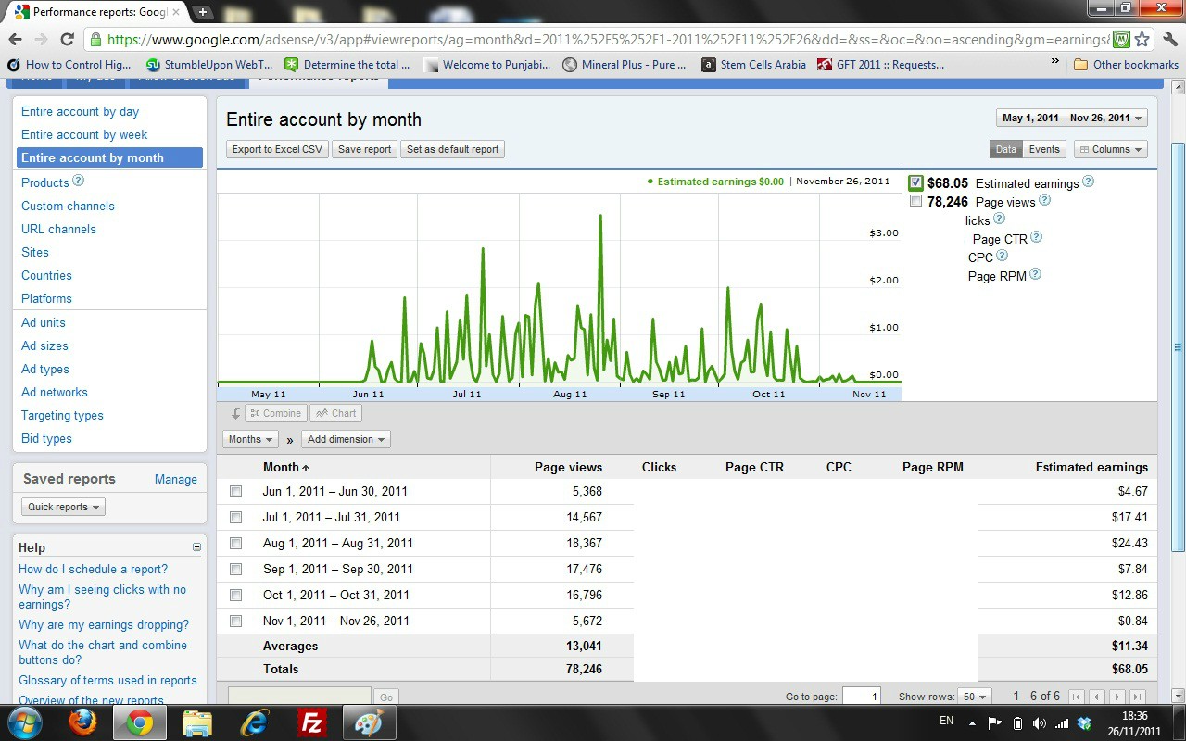Open Ad units report
This screenshot has height=741, width=1186.
pyautogui.click(x=44, y=322)
